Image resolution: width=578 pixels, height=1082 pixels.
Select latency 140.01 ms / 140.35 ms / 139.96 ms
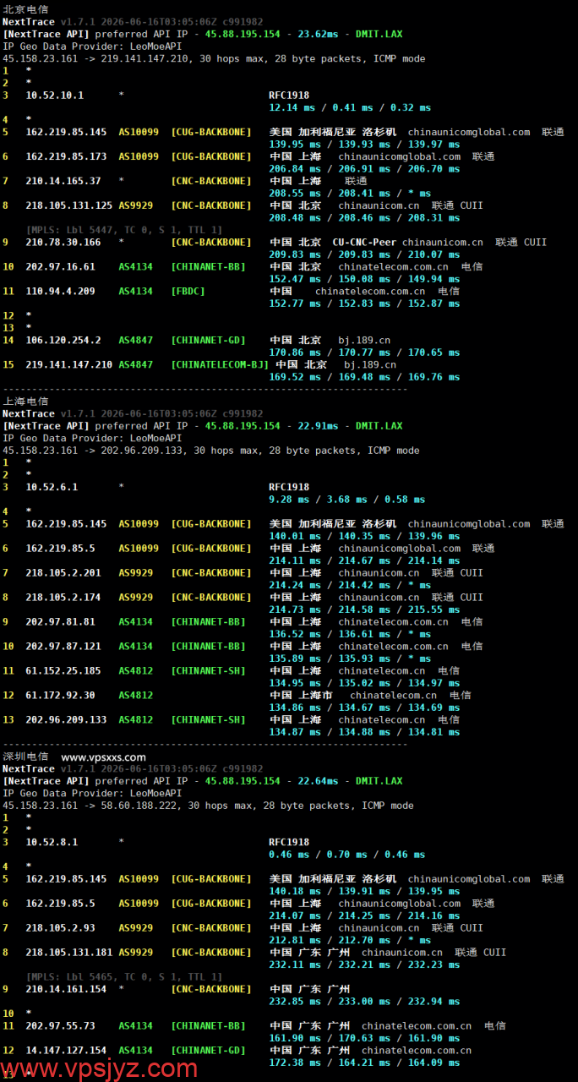364,536
